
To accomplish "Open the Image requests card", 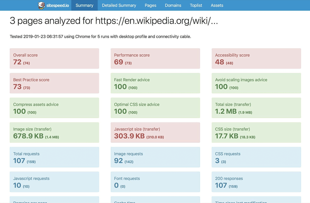I will click(x=155, y=157).
